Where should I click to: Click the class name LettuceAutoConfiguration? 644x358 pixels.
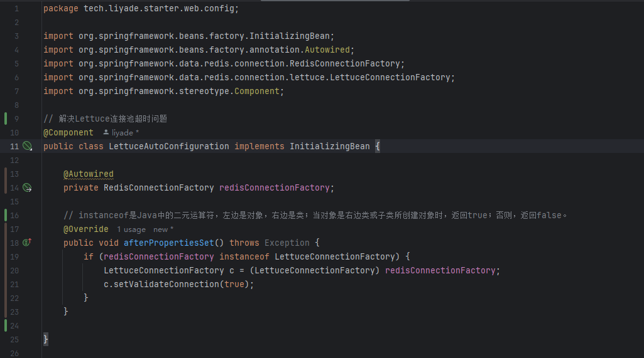click(x=169, y=147)
